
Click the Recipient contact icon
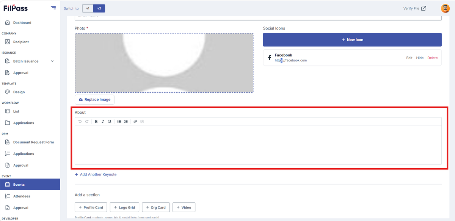pos(8,42)
